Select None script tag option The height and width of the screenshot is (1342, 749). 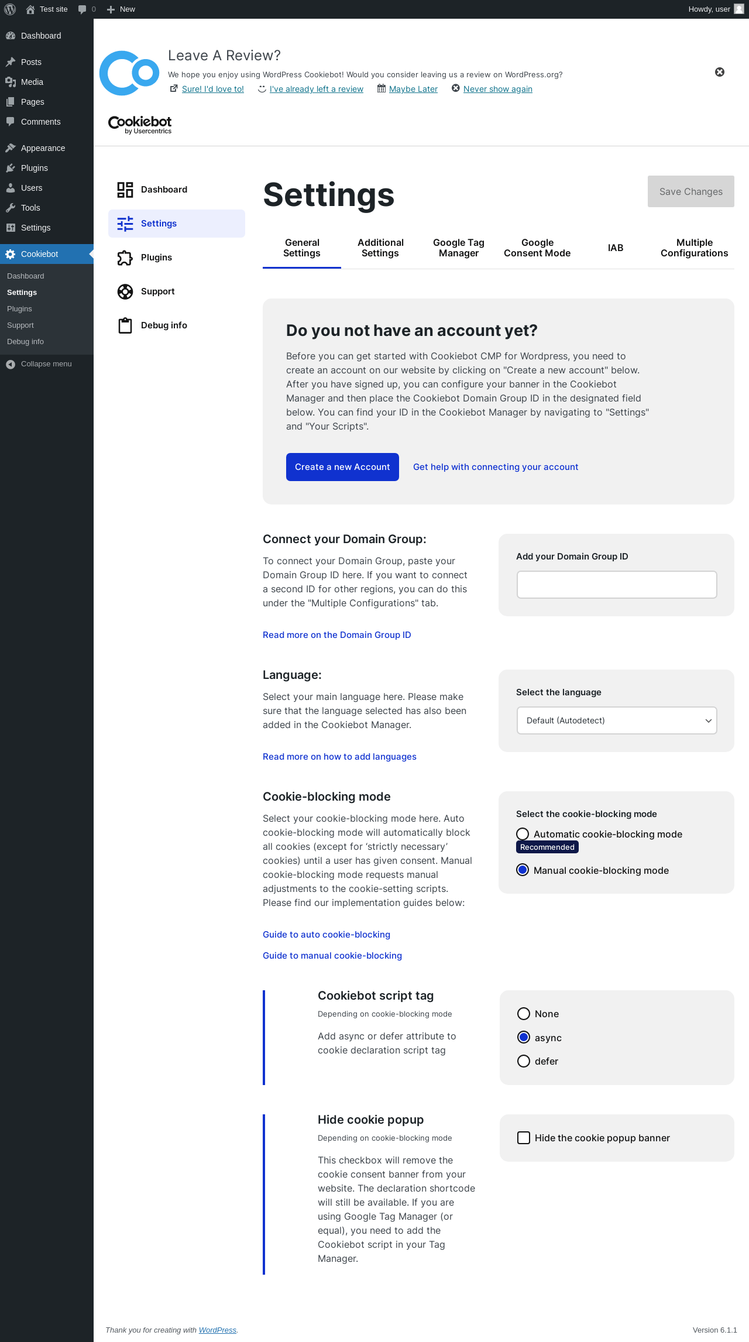tap(524, 1014)
